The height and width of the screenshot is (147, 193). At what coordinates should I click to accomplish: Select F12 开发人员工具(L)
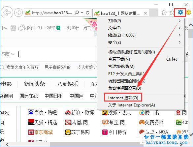141,74
